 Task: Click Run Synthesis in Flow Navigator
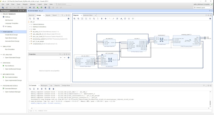[9, 66]
